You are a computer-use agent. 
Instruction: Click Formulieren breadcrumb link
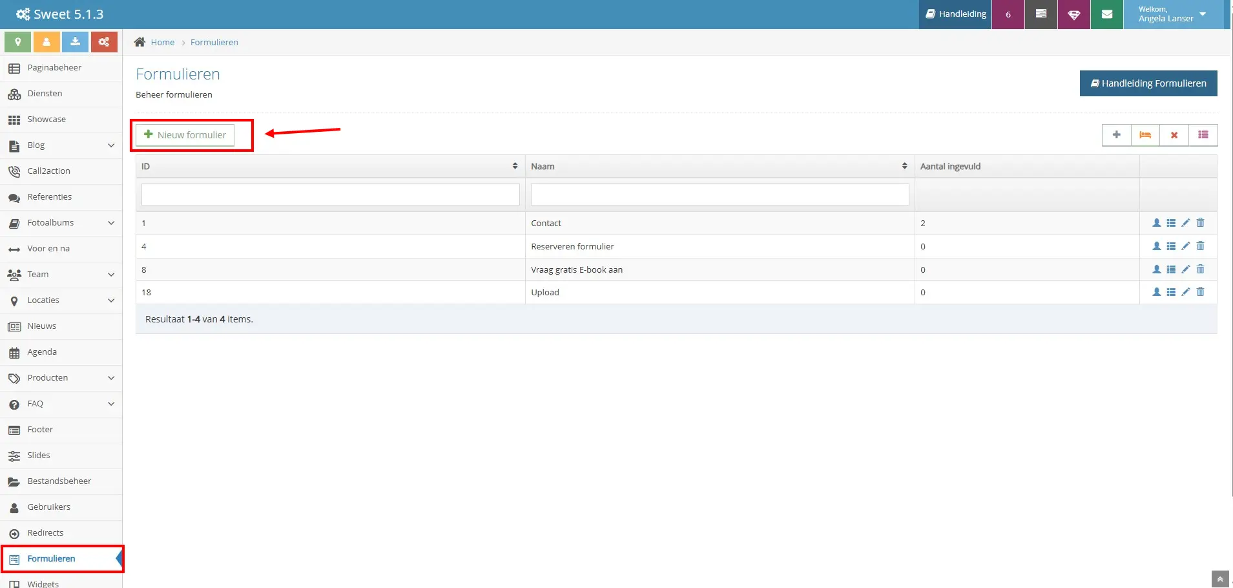[214, 42]
